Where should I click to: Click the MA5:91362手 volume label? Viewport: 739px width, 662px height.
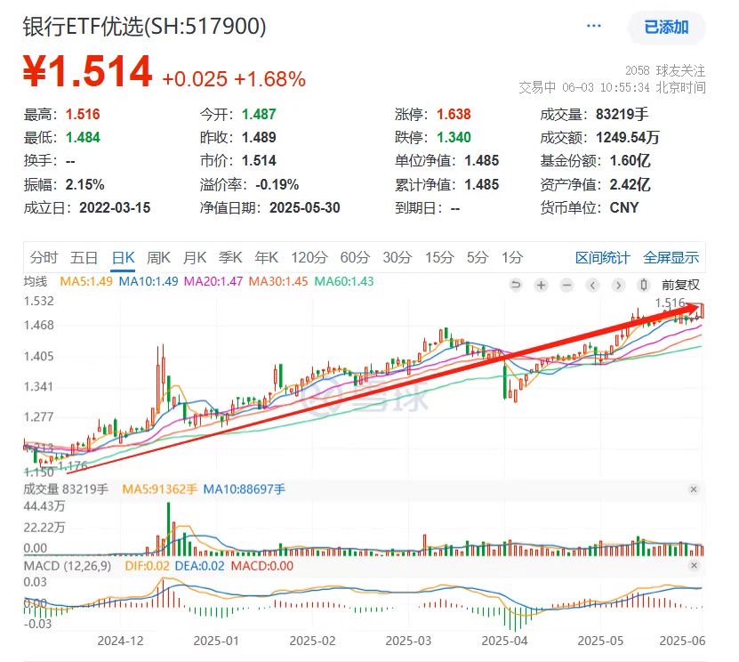tap(159, 489)
